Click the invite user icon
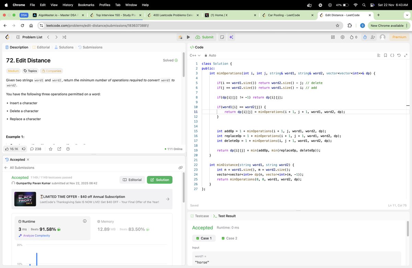This screenshot has height=268, width=412. 373,37
